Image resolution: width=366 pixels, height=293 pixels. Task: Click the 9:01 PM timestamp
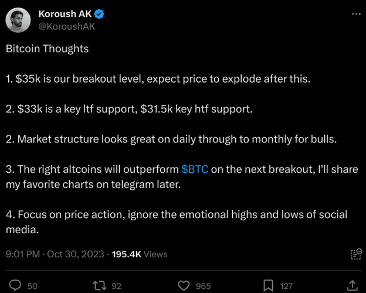23,254
